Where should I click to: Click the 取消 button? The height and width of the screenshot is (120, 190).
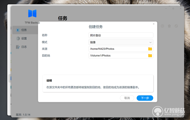127,98
